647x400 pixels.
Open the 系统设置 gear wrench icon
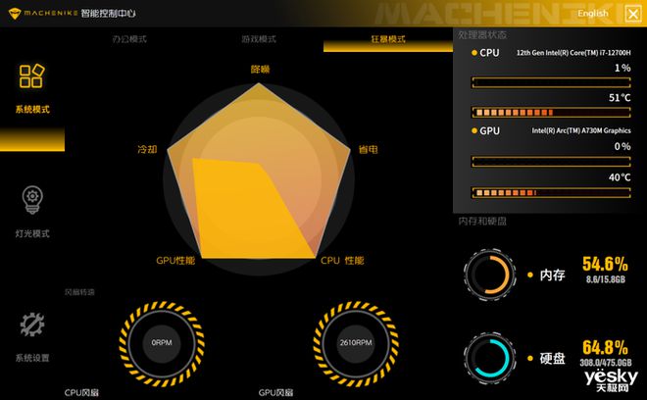point(32,325)
